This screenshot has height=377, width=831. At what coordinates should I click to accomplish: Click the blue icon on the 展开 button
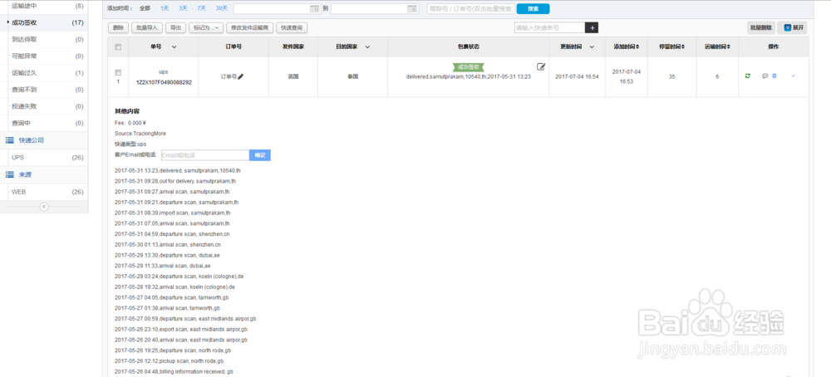(788, 28)
